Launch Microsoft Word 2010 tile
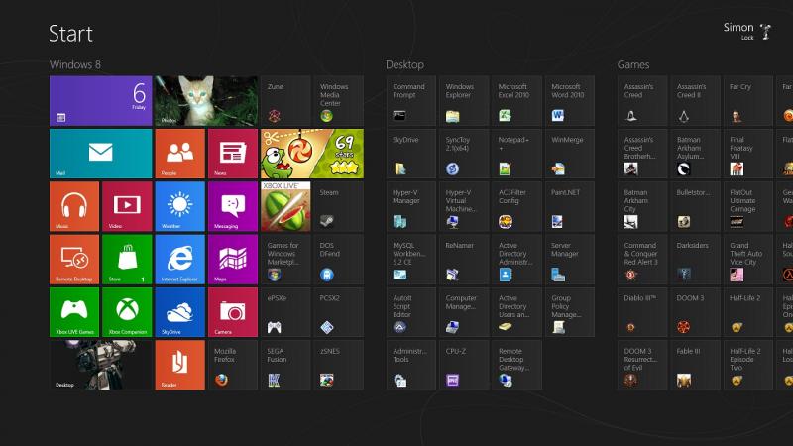 569,101
